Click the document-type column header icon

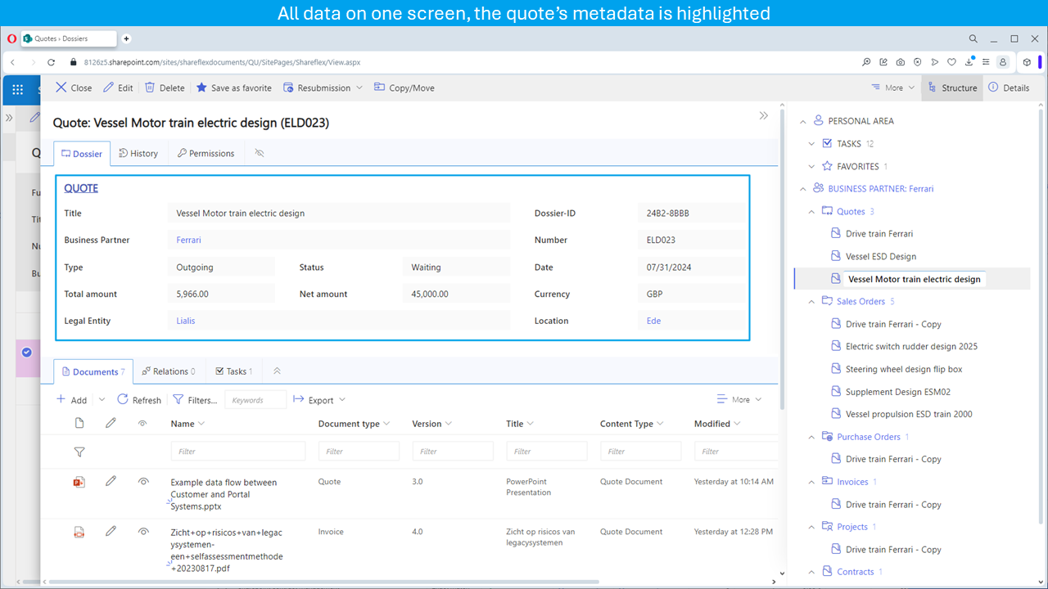[79, 423]
